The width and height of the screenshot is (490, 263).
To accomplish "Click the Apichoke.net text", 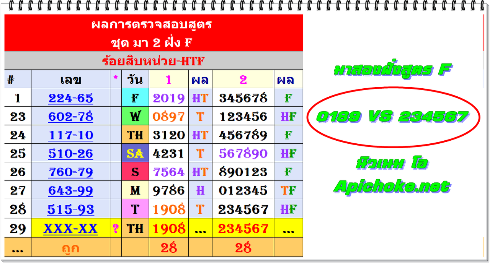I will pyautogui.click(x=392, y=187).
